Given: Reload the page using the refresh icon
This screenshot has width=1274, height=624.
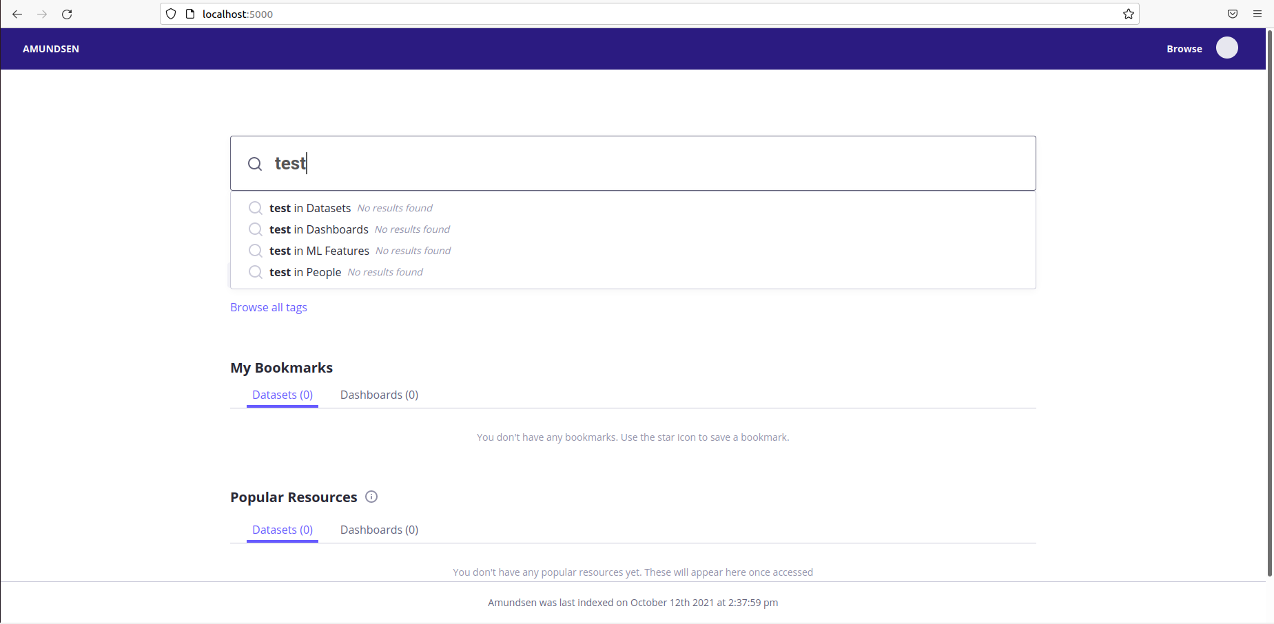Looking at the screenshot, I should point(67,14).
